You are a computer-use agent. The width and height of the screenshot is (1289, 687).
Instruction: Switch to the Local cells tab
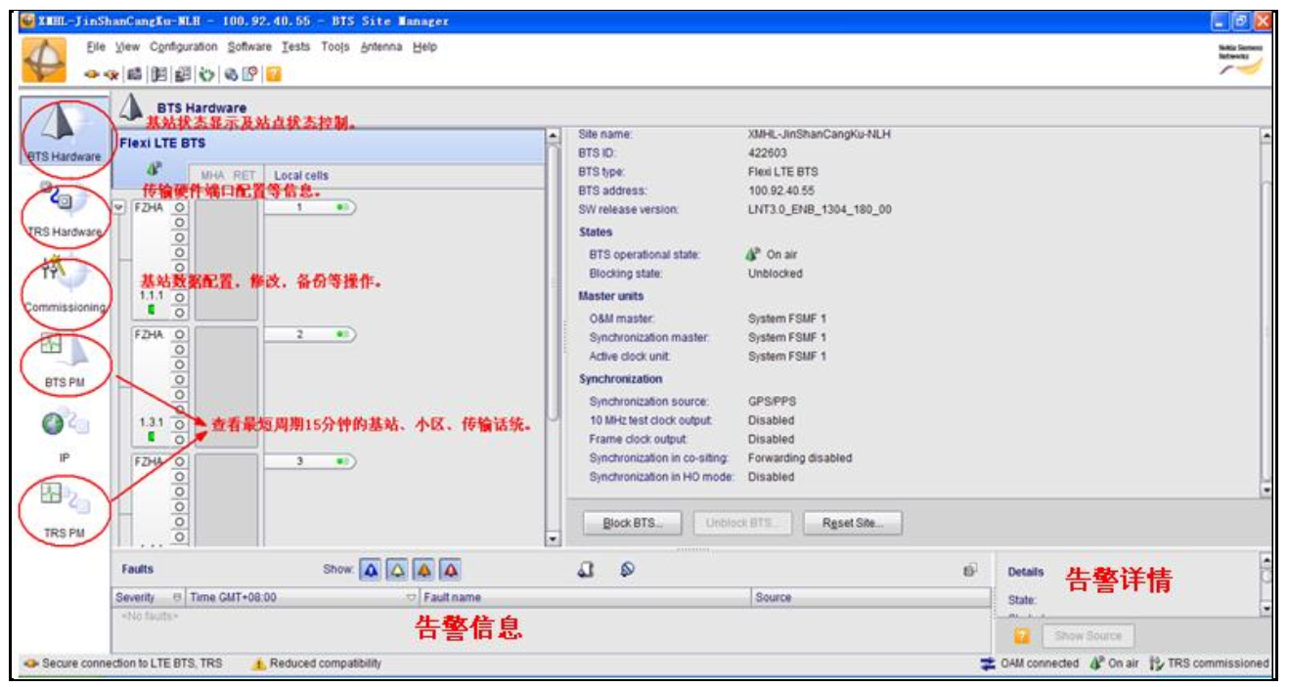(x=301, y=176)
